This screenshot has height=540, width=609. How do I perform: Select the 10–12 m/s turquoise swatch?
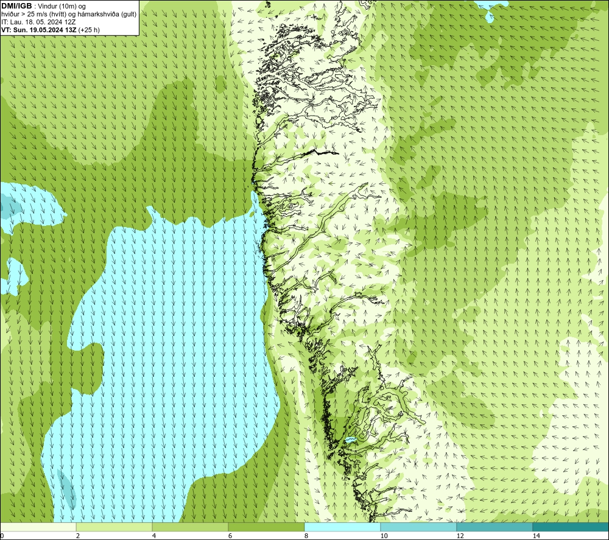pos(419,527)
